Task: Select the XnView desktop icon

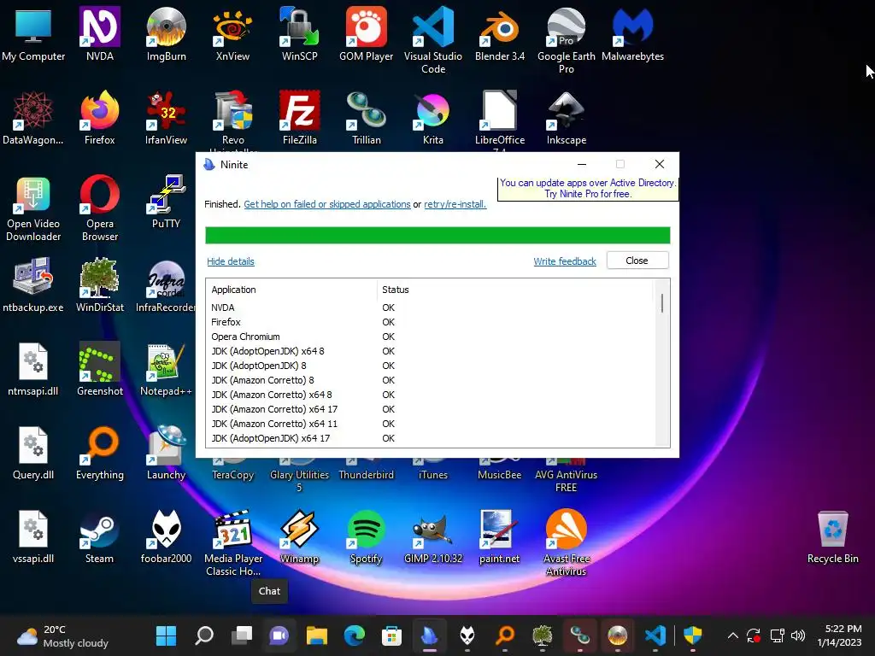Action: (232, 33)
